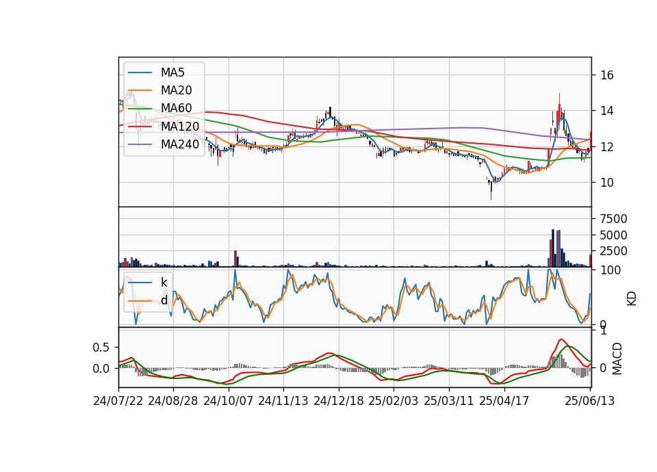Click the 24/10/07 date axis label

229,401
